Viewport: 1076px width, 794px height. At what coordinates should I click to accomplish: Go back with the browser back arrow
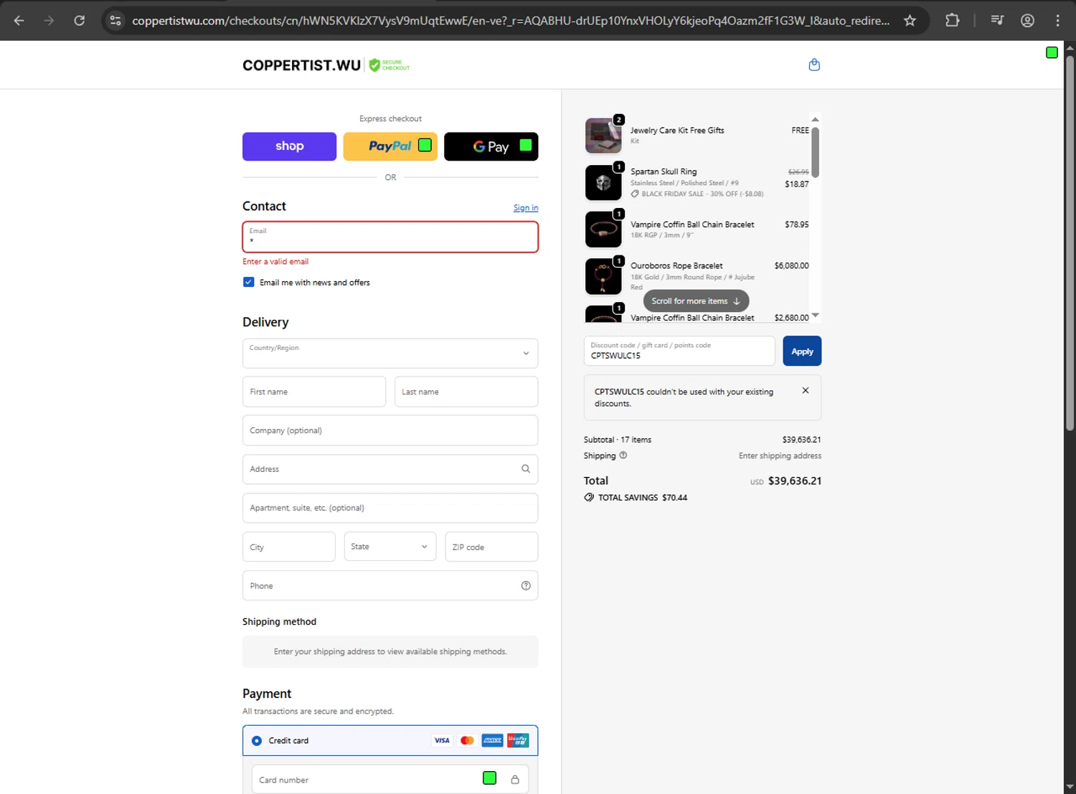pyautogui.click(x=19, y=21)
